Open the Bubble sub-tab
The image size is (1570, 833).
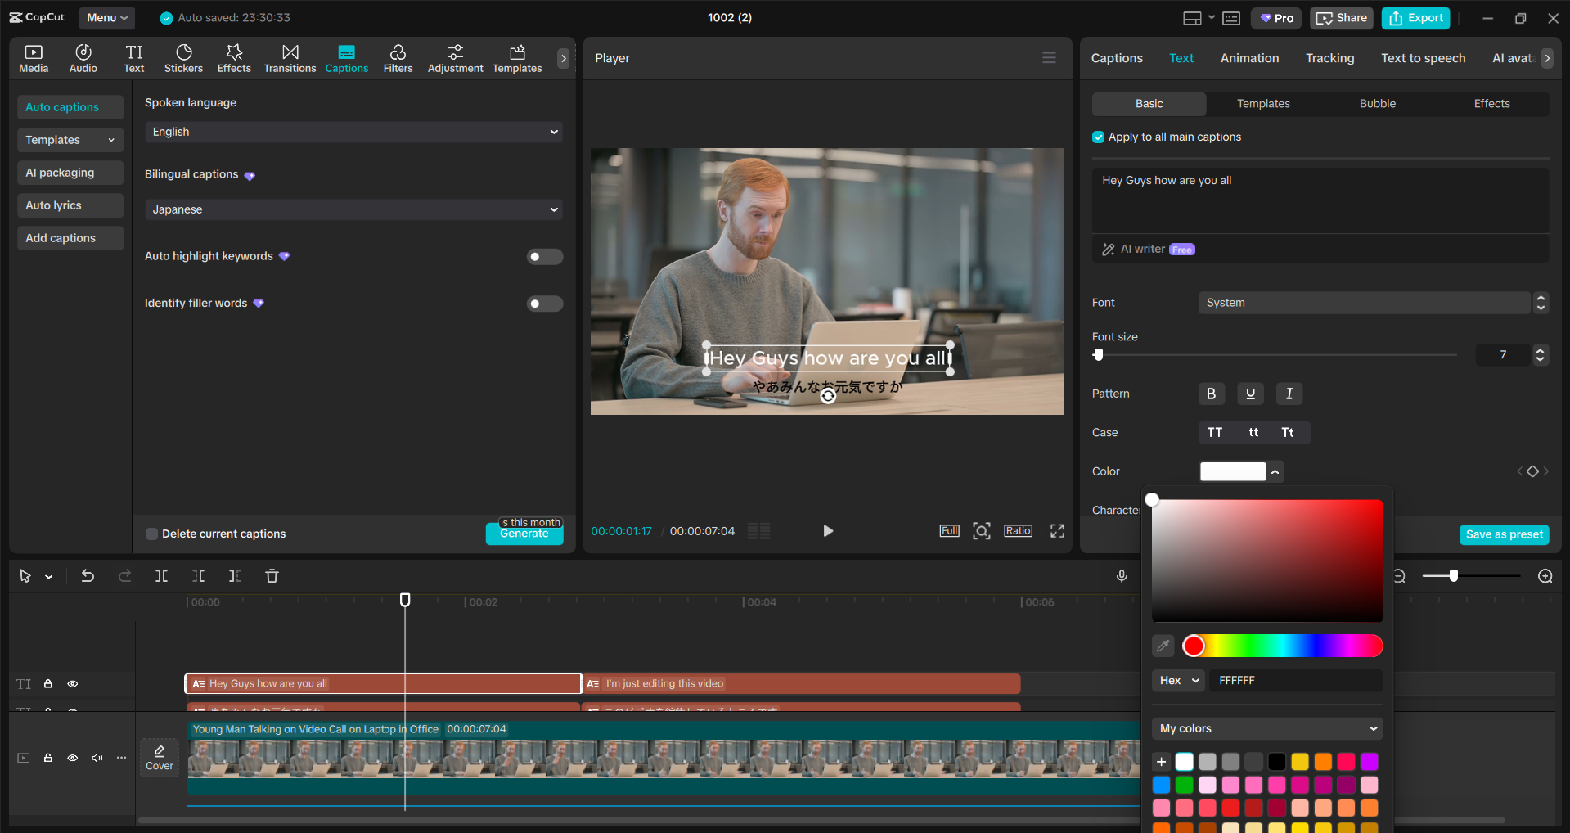1378,104
